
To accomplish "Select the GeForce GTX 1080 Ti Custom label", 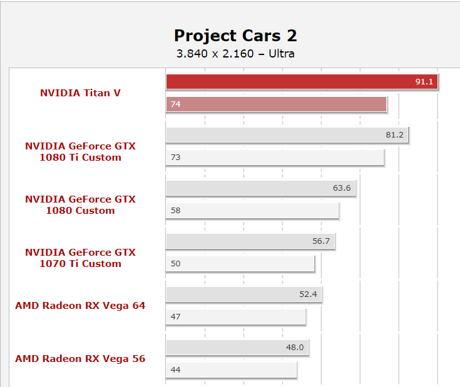I will pyautogui.click(x=80, y=152).
